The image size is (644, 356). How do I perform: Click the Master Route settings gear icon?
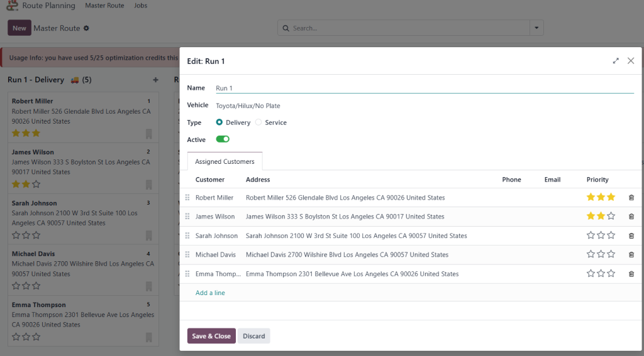click(87, 28)
